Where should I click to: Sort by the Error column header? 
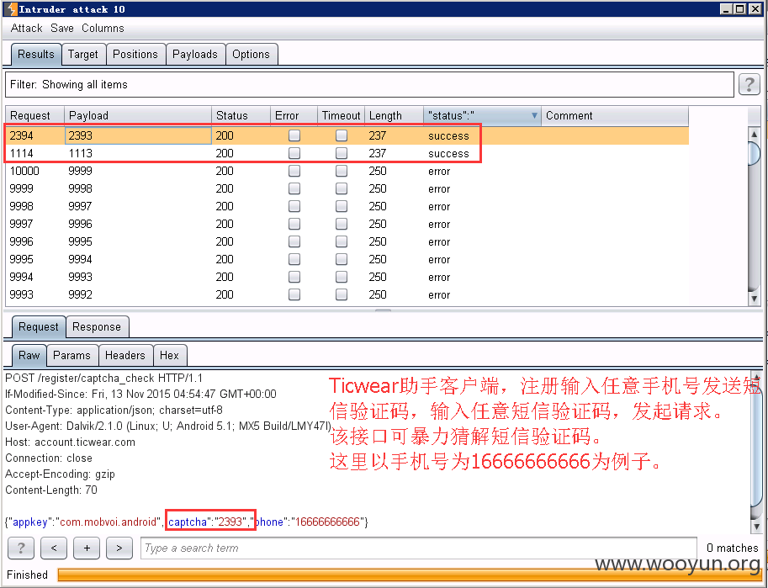pos(294,115)
